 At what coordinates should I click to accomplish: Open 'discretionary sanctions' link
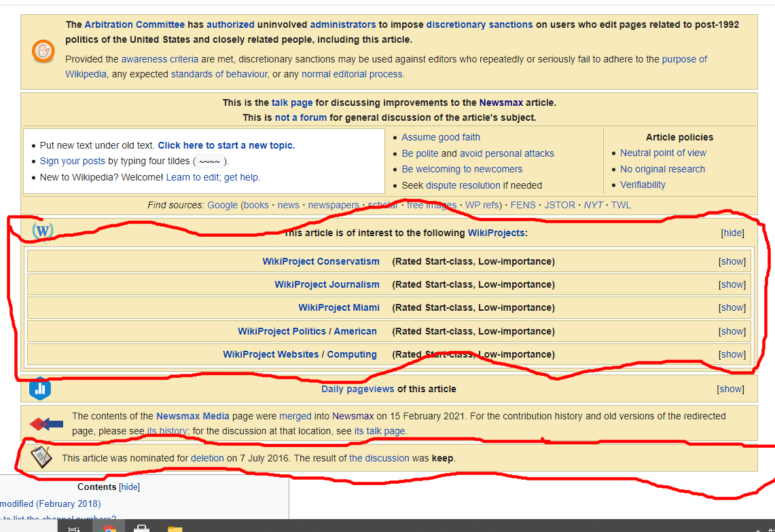[480, 24]
